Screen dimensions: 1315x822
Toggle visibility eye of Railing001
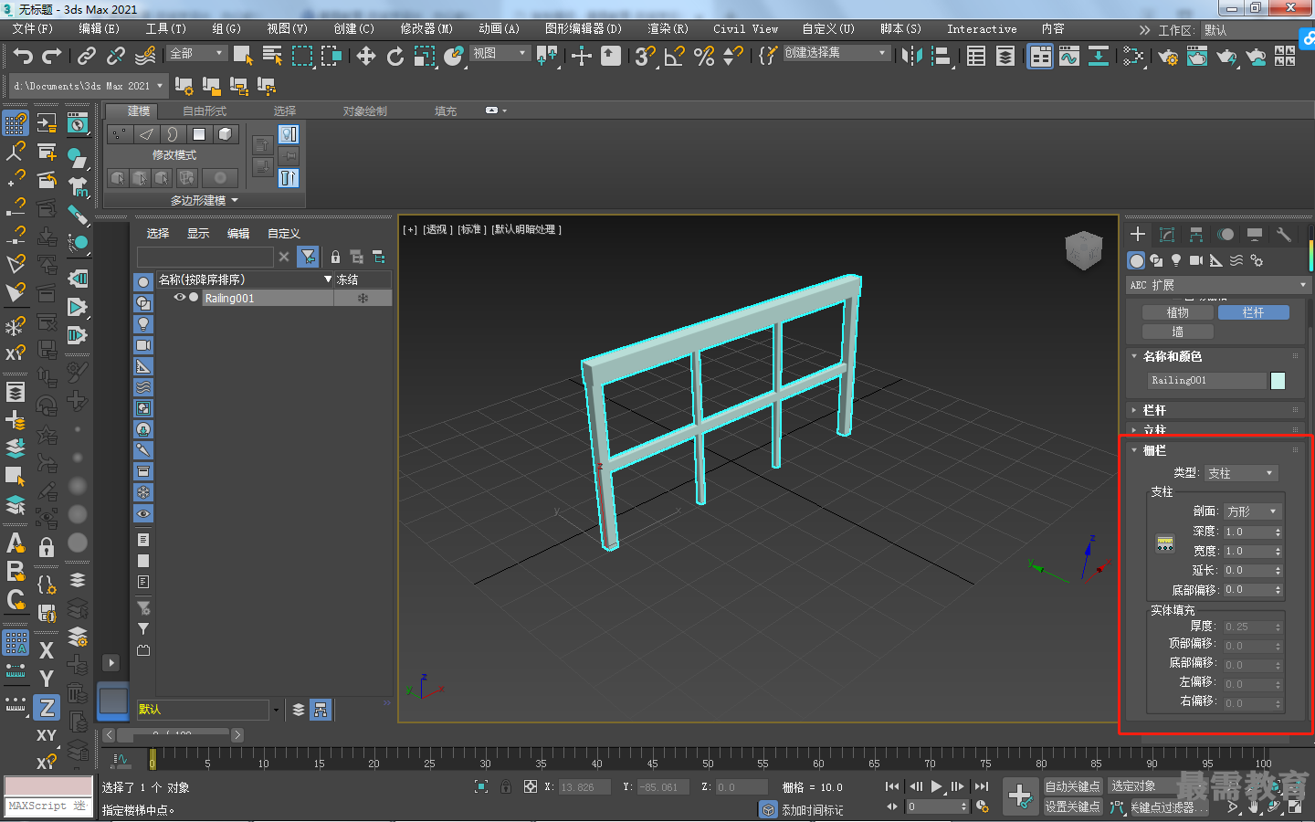180,298
